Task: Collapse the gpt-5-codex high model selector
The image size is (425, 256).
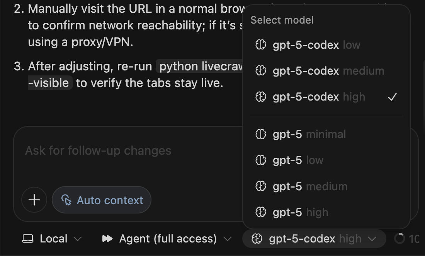Action: click(314, 239)
